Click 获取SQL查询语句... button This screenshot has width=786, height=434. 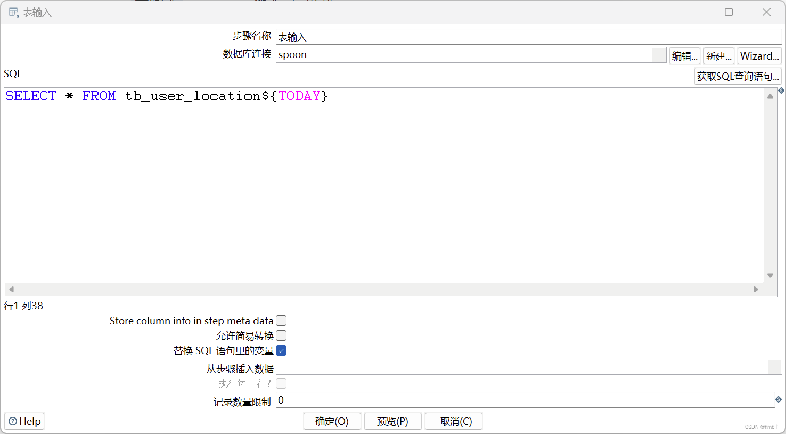(738, 76)
